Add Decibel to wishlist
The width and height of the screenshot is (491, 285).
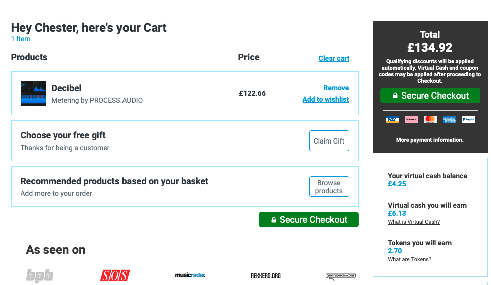click(326, 99)
